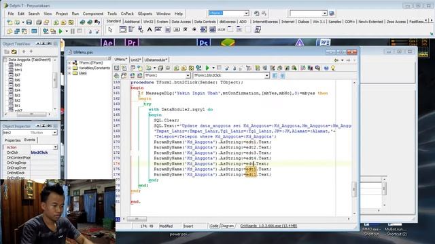Click the Pause button in main toolbar
This screenshot has width=435, height=244.
[x=73, y=31]
